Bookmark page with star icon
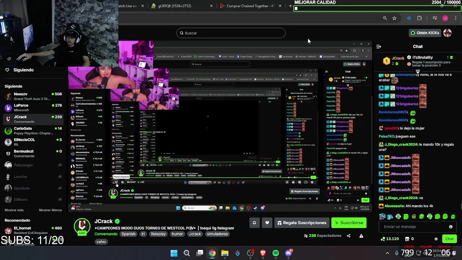The image size is (462, 260). pos(394,18)
